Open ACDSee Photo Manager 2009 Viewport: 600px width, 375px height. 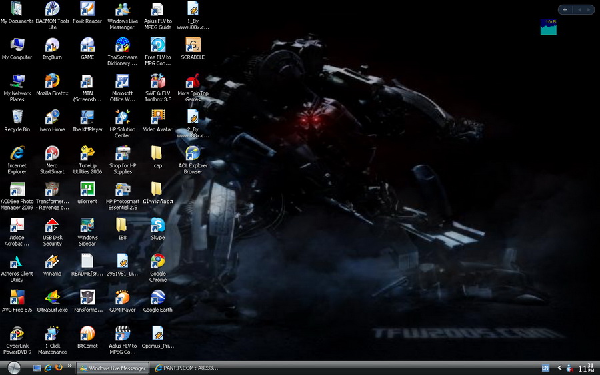click(17, 189)
